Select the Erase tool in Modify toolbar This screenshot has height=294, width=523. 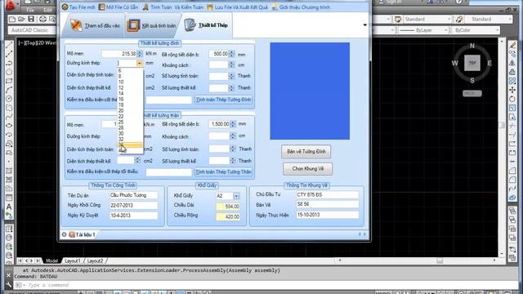512,45
